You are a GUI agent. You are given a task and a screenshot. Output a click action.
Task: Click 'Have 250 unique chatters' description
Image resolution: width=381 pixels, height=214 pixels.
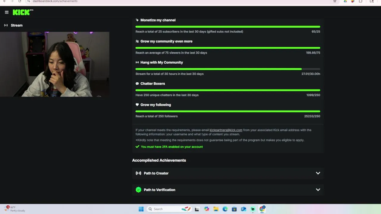(x=167, y=95)
